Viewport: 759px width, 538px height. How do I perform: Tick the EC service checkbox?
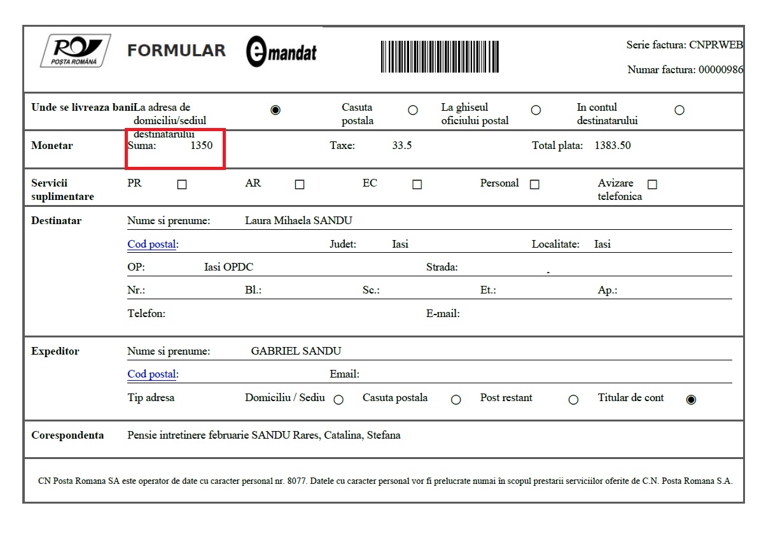[417, 185]
